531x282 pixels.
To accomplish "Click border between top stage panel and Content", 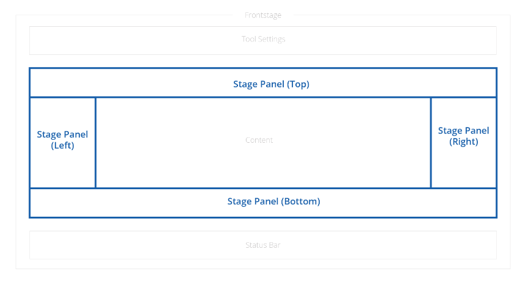I will click(x=263, y=97).
